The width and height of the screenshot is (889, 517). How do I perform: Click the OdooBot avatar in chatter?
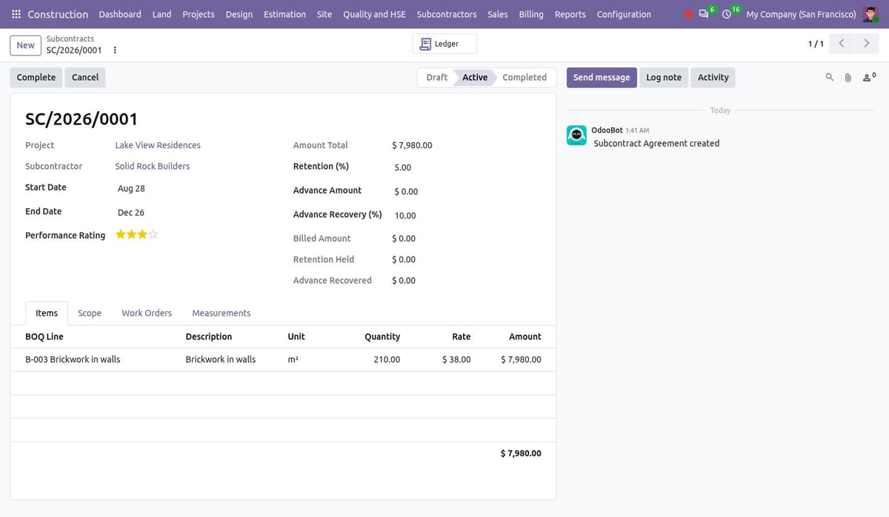[576, 135]
